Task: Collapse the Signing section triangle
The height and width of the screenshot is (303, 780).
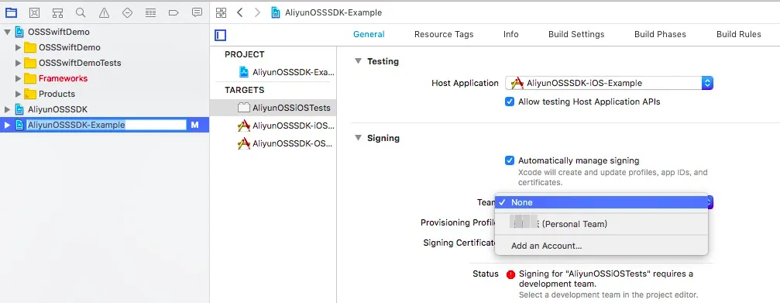Action: click(x=358, y=138)
